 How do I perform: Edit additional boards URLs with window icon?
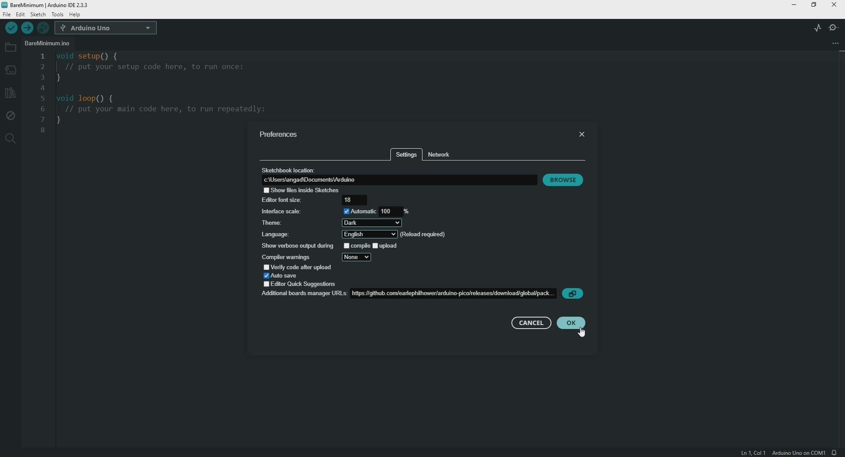(x=573, y=294)
